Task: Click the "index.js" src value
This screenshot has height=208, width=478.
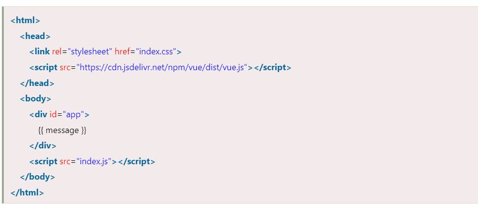Action: 94,161
